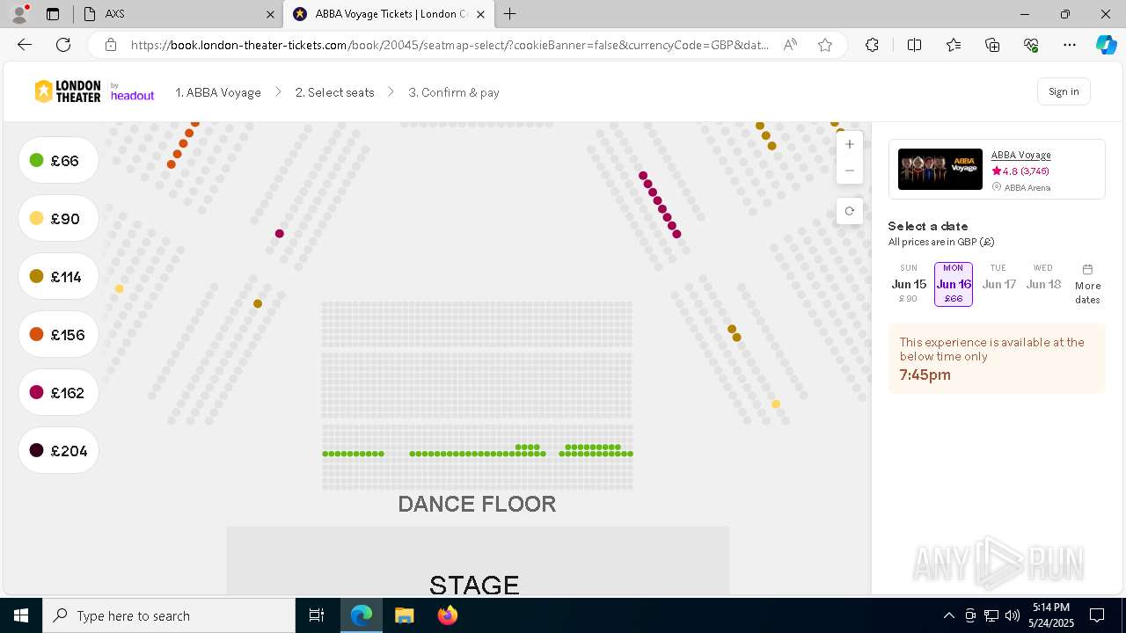Refresh the current page
The image size is (1126, 633).
pyautogui.click(x=63, y=45)
